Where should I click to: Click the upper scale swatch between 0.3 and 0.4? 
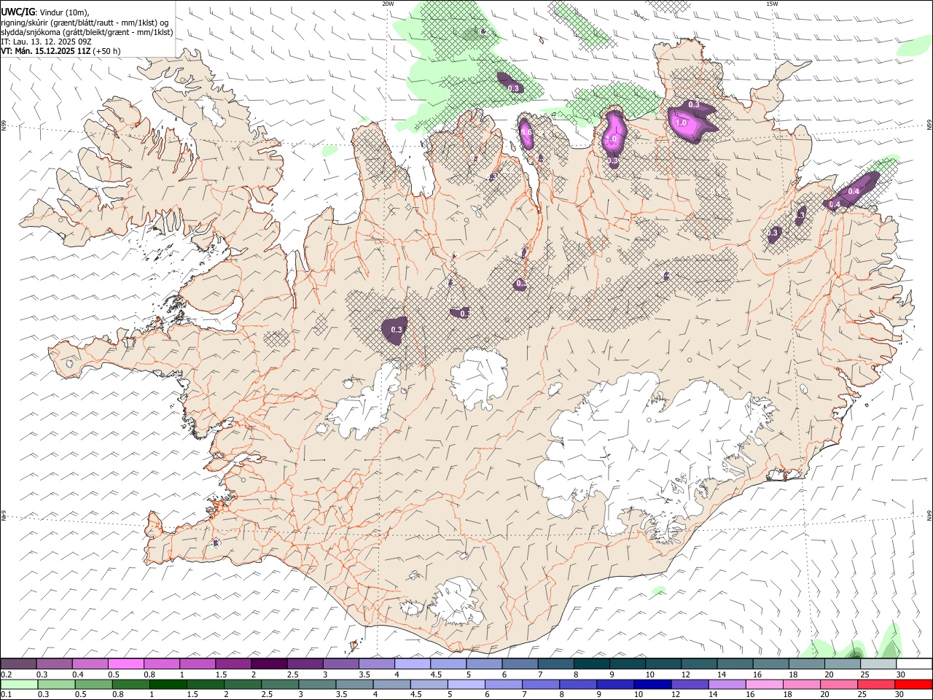click(55, 664)
